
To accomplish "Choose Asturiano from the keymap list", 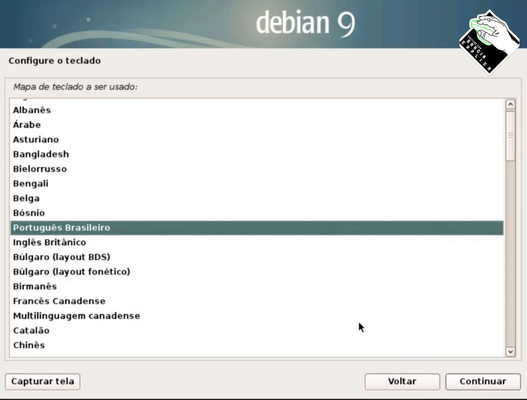I will pyautogui.click(x=257, y=139).
